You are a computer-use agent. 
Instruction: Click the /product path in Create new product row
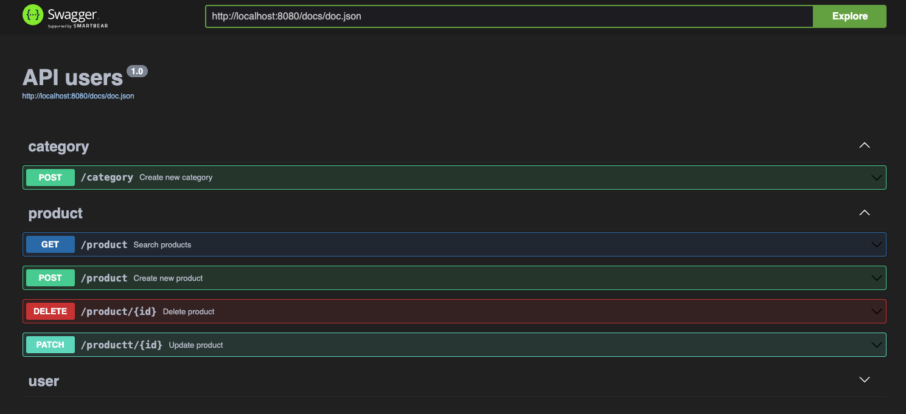pyautogui.click(x=104, y=278)
